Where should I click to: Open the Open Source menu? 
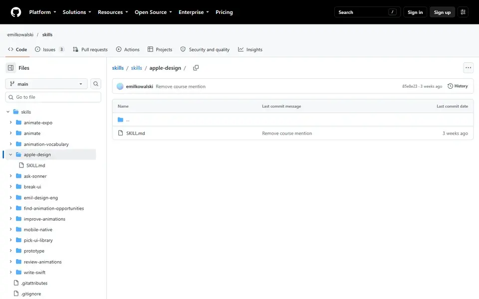click(153, 12)
